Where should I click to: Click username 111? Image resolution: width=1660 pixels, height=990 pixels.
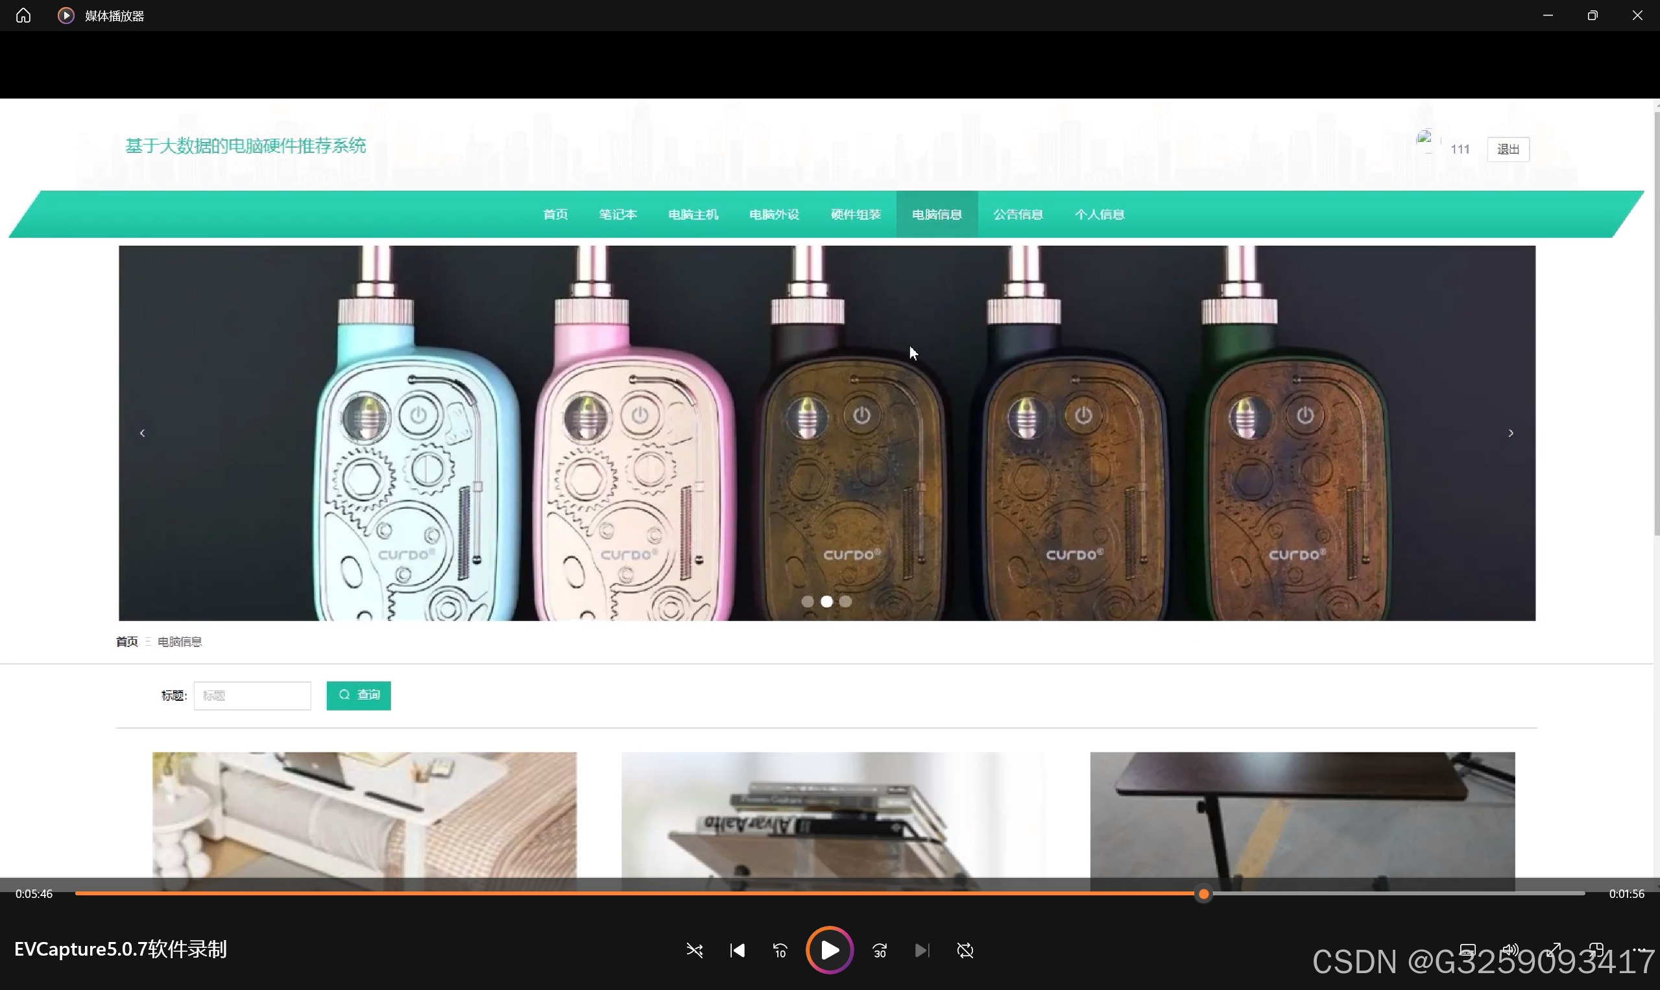pyautogui.click(x=1460, y=148)
